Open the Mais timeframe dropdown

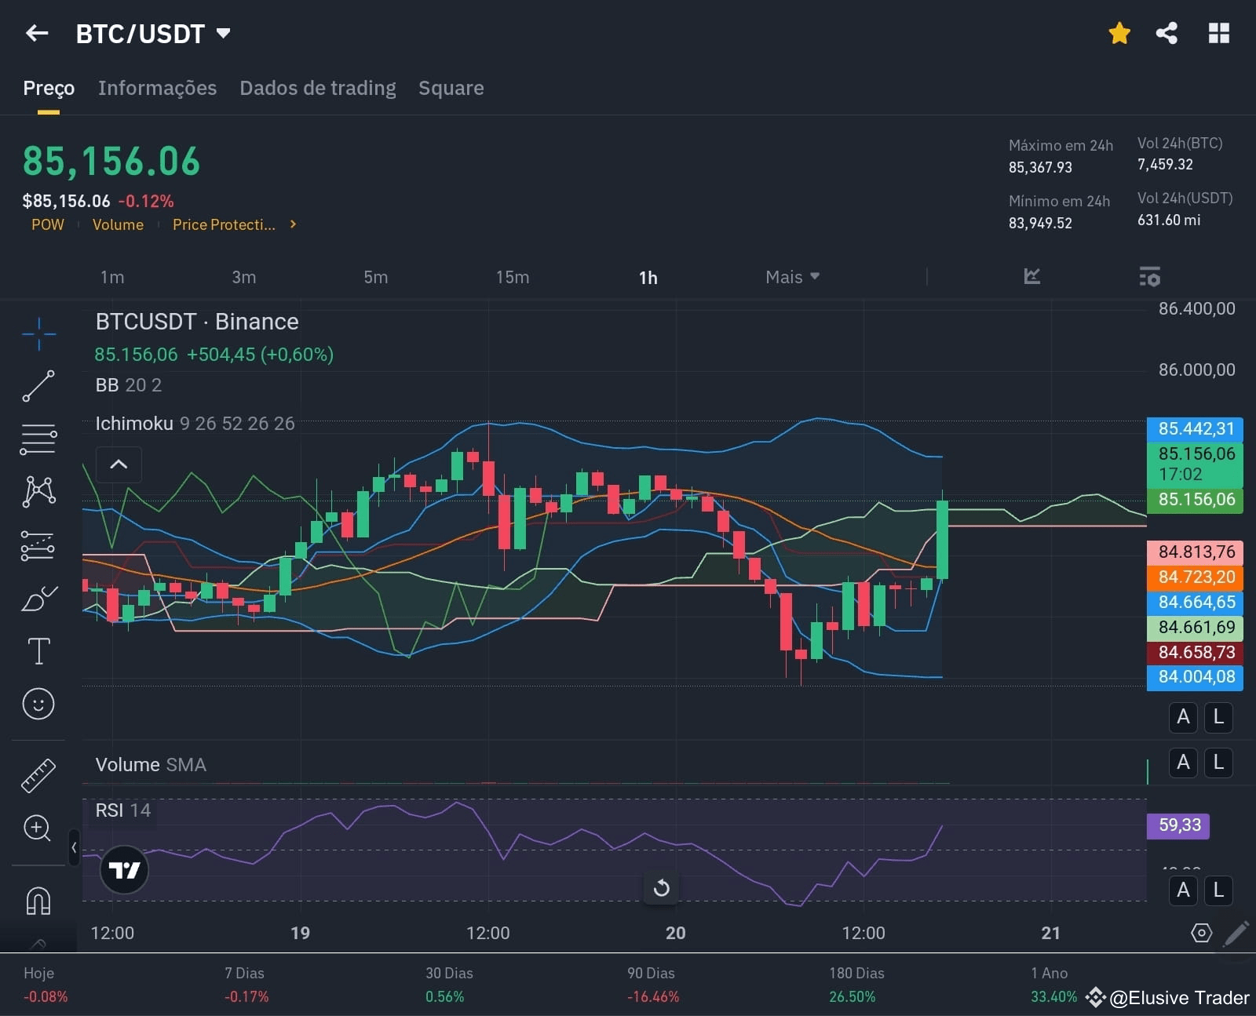(792, 277)
